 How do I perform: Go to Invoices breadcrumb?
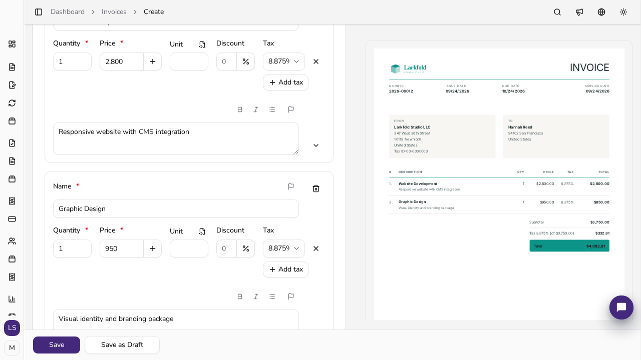pyautogui.click(x=114, y=12)
